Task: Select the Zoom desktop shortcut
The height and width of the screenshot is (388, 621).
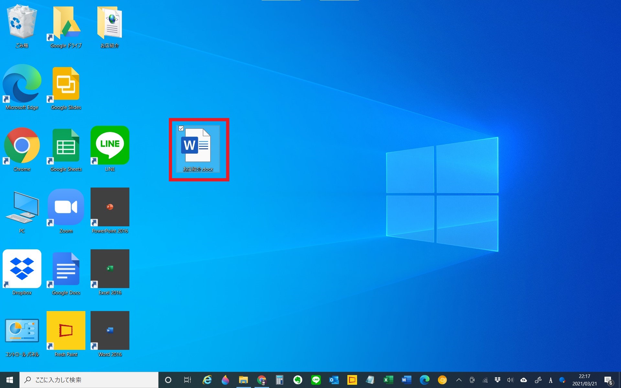Action: [x=66, y=211]
